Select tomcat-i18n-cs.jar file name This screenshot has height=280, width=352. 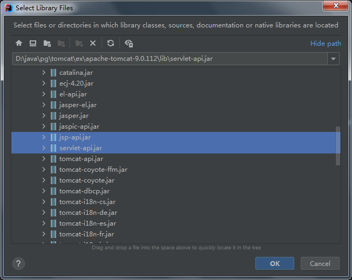(87, 202)
